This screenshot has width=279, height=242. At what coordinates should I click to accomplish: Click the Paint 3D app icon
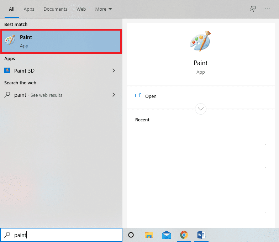click(x=7, y=70)
